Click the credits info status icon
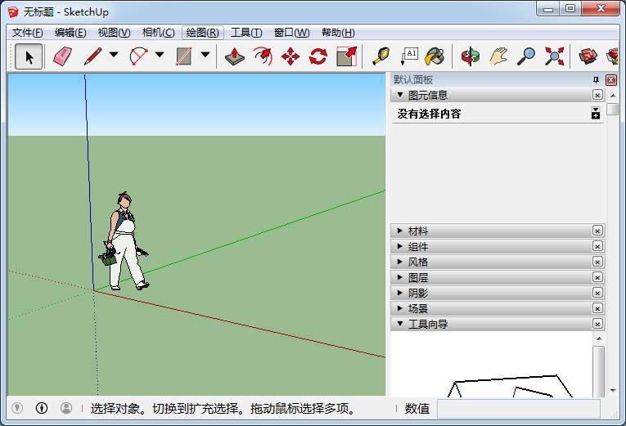 42,408
